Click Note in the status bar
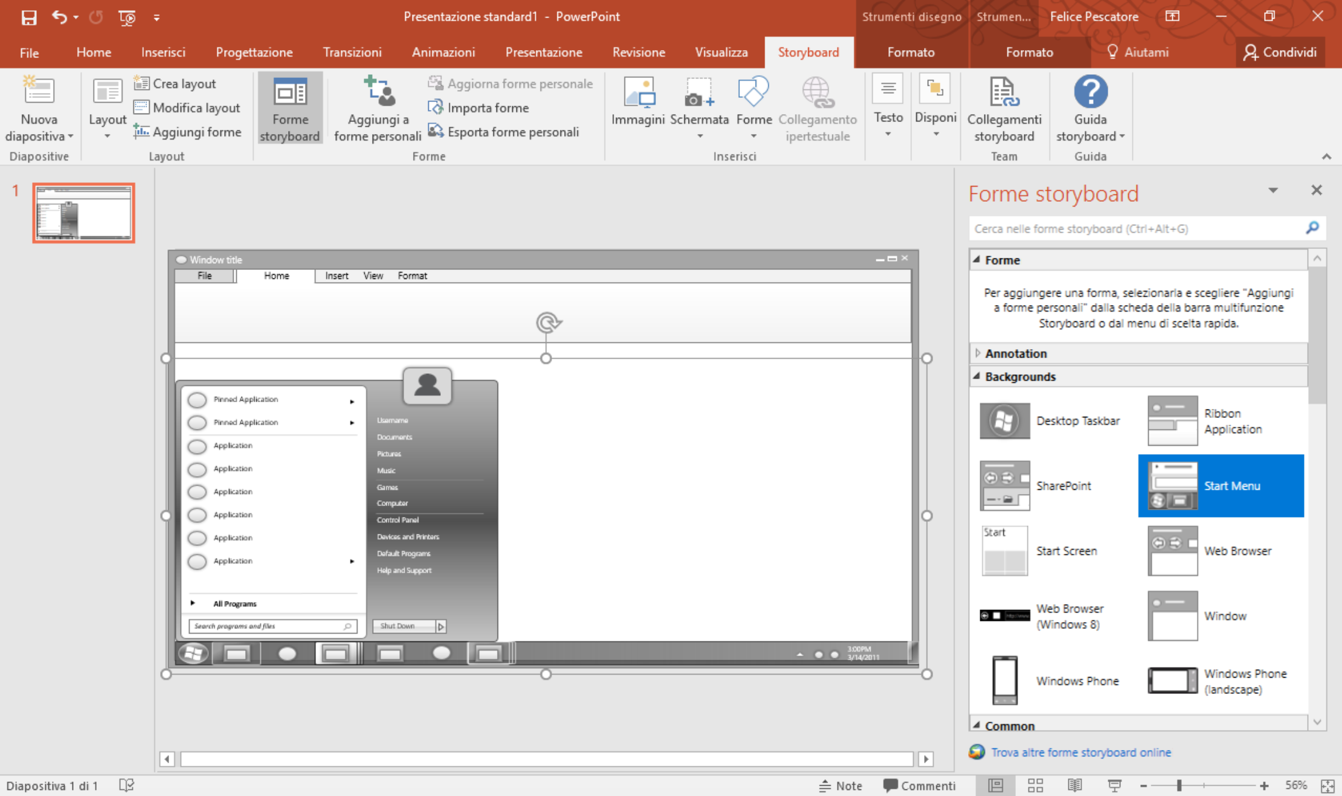The width and height of the screenshot is (1342, 796). pyautogui.click(x=841, y=786)
